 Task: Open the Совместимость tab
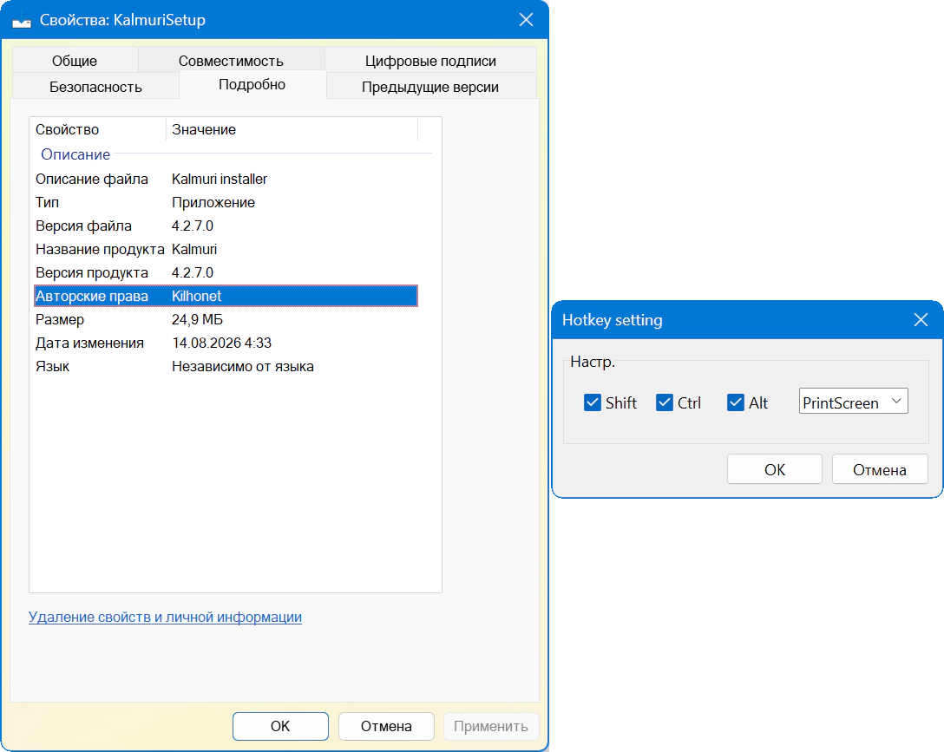231,61
